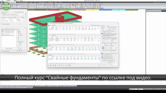Click the blue swatch in top color strip

point(106,10)
